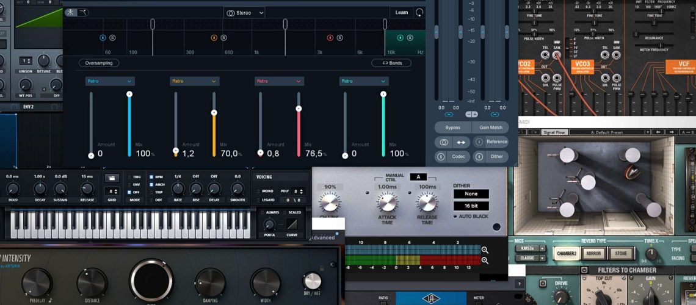Toggle the Codec power button
Image resolution: width=696 pixels, height=305 pixels.
440,157
